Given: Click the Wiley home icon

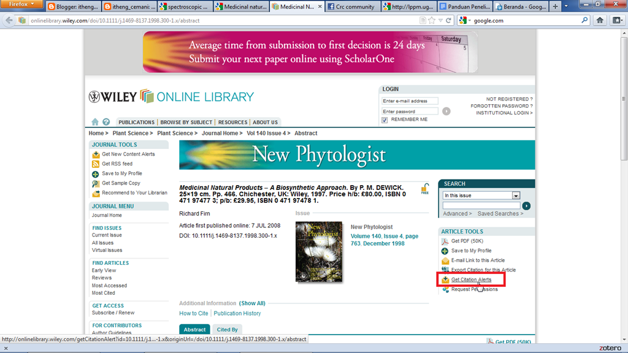Looking at the screenshot, I should 95,122.
